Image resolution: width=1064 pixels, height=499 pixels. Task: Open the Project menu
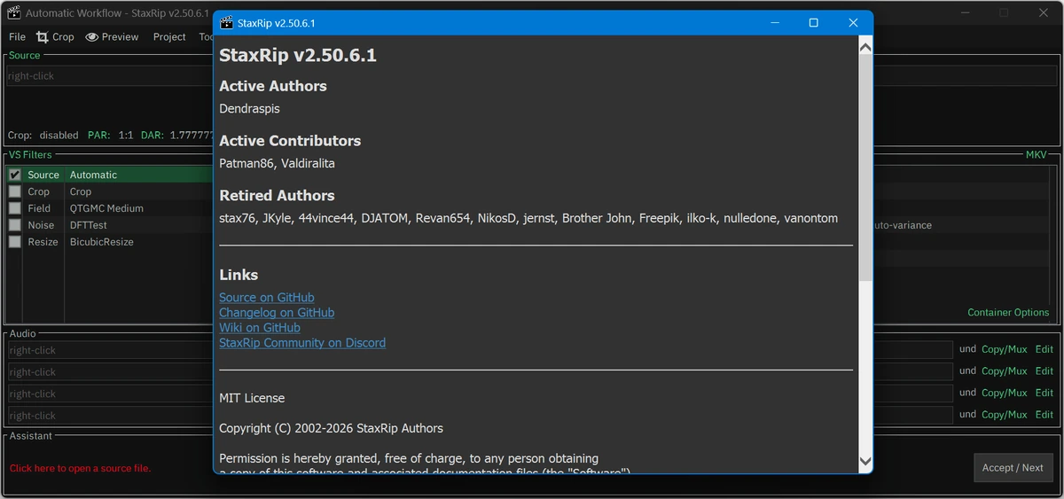click(x=169, y=37)
